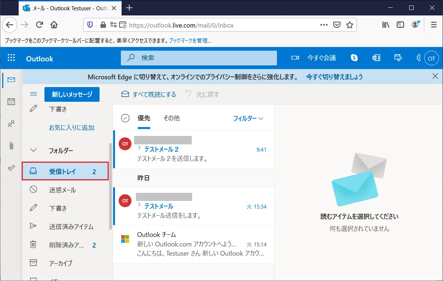
Task: Open Calendar from left rail
Action: [x=11, y=102]
